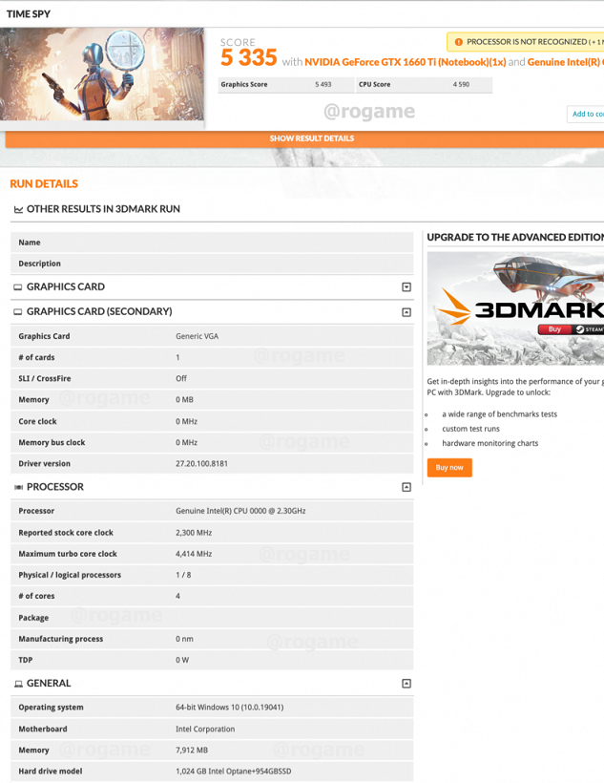Click the Manufacturing process 0 nm value
This screenshot has height=783, width=604.
[x=184, y=639]
